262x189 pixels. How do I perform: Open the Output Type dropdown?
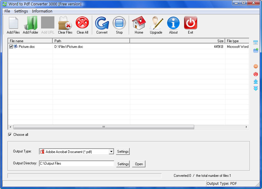(x=111, y=152)
